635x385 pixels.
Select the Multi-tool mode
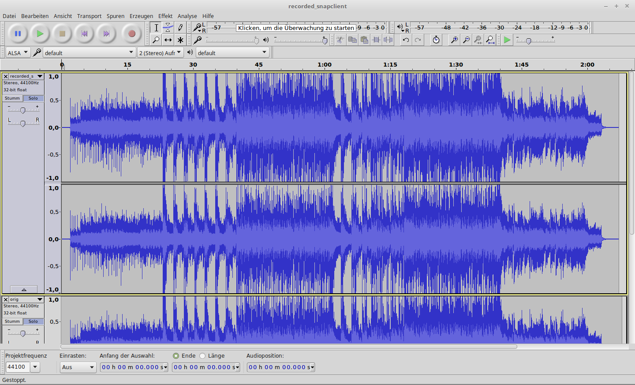(181, 40)
